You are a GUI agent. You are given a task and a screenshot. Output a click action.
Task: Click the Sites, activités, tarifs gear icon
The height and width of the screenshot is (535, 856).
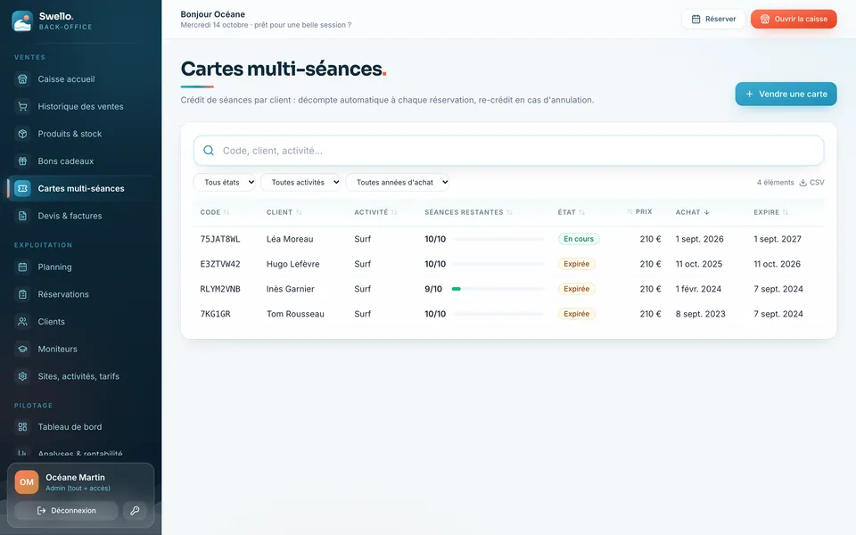coord(22,376)
